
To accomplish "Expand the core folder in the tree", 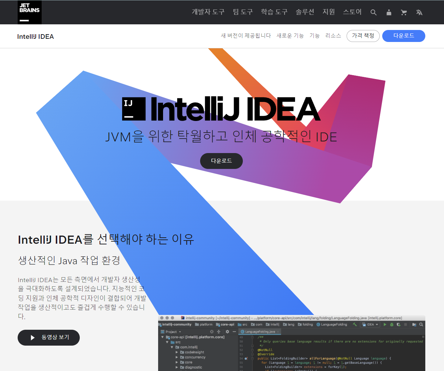I will tap(177, 363).
